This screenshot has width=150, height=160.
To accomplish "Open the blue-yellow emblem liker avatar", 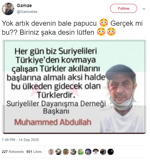I will (88, 152).
